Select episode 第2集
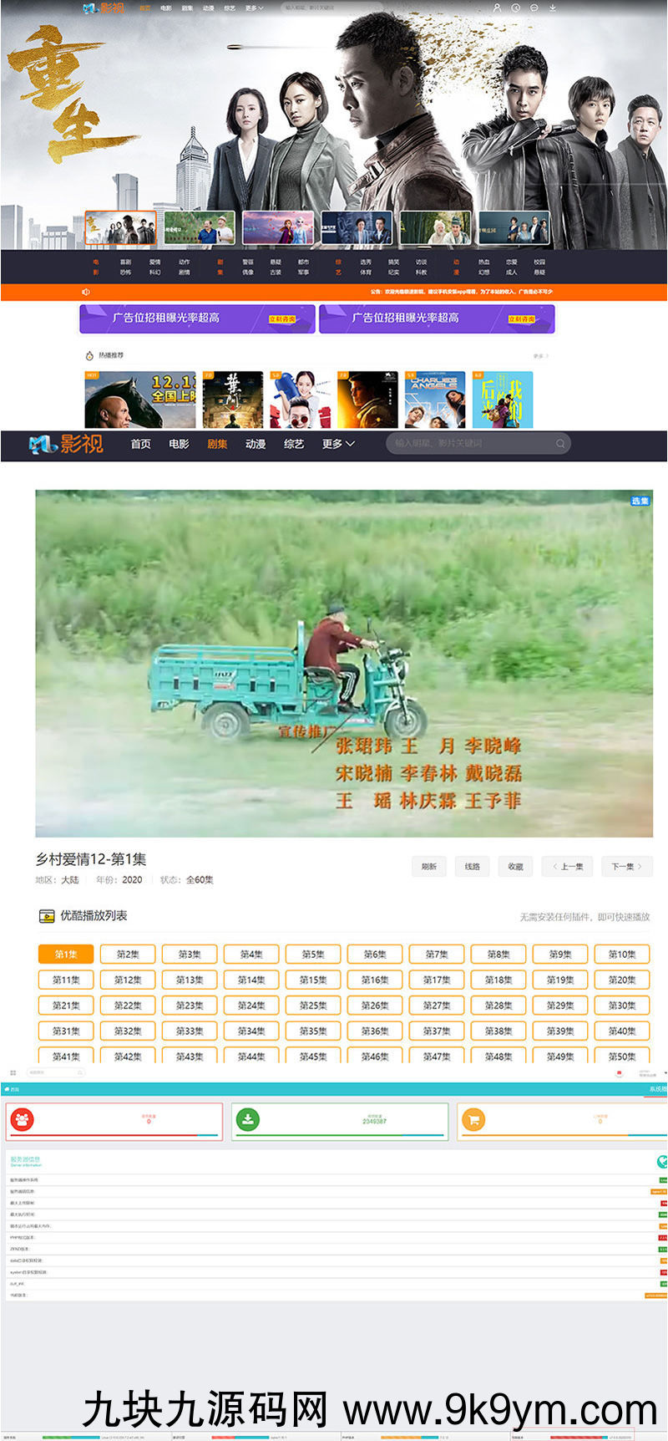 [x=128, y=954]
